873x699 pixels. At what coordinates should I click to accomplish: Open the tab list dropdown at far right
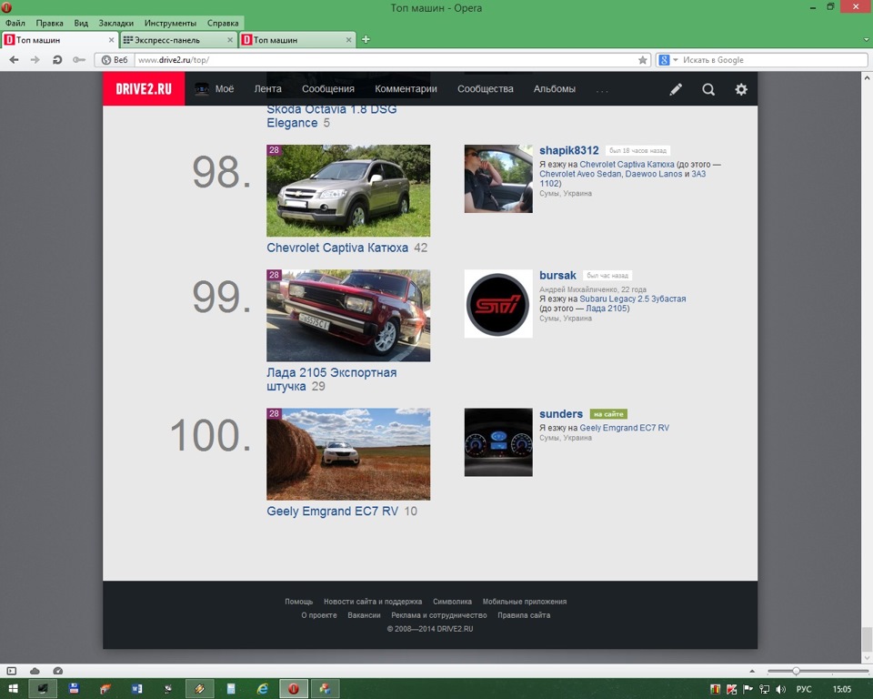pos(866,39)
